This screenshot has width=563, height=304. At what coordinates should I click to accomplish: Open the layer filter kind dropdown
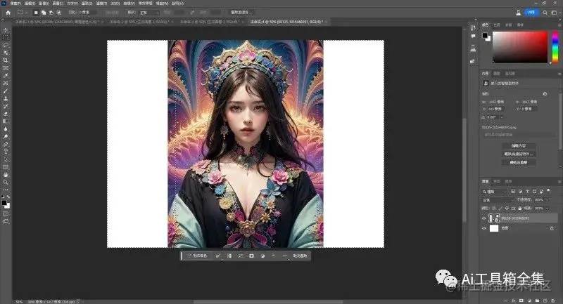tap(495, 192)
